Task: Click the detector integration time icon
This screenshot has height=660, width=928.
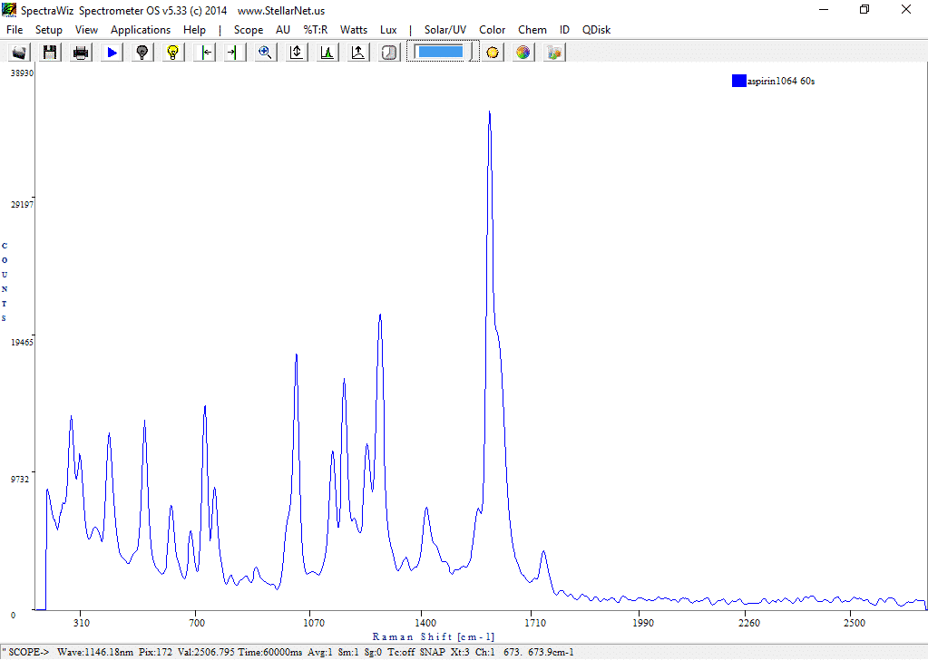Action: click(x=389, y=52)
